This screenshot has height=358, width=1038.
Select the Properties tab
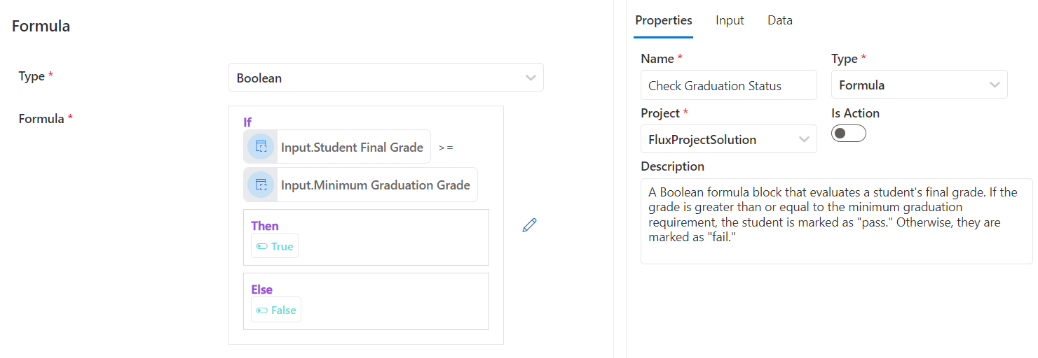663,20
